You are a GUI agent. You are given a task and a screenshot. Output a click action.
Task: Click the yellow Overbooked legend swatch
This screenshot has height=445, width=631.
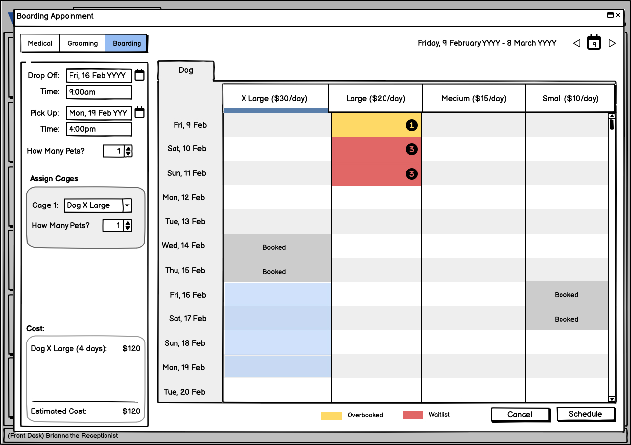pos(331,415)
